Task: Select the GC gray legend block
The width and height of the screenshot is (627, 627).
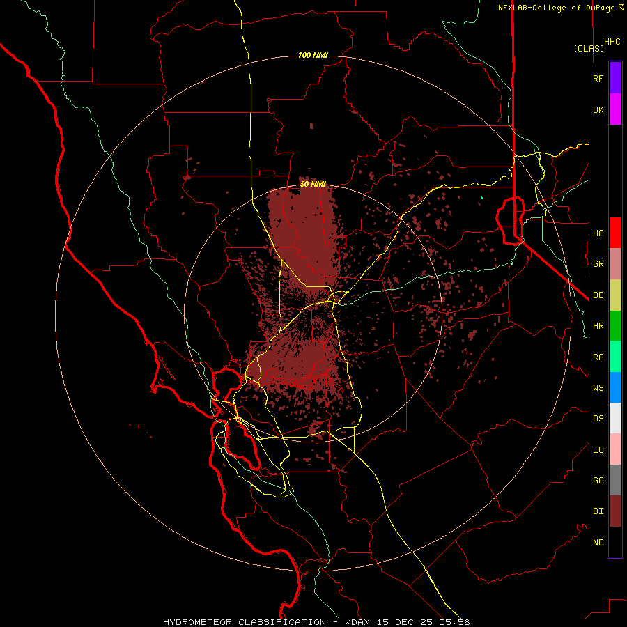Action: [615, 480]
